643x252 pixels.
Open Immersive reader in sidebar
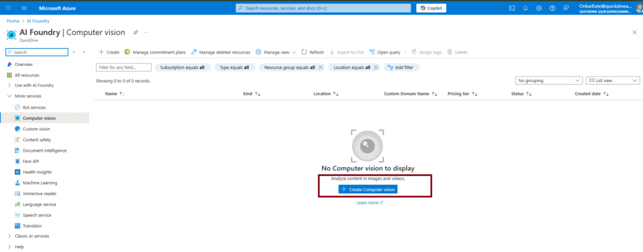tap(40, 194)
